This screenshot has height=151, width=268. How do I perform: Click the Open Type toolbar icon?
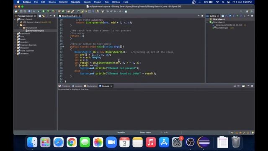(68, 11)
